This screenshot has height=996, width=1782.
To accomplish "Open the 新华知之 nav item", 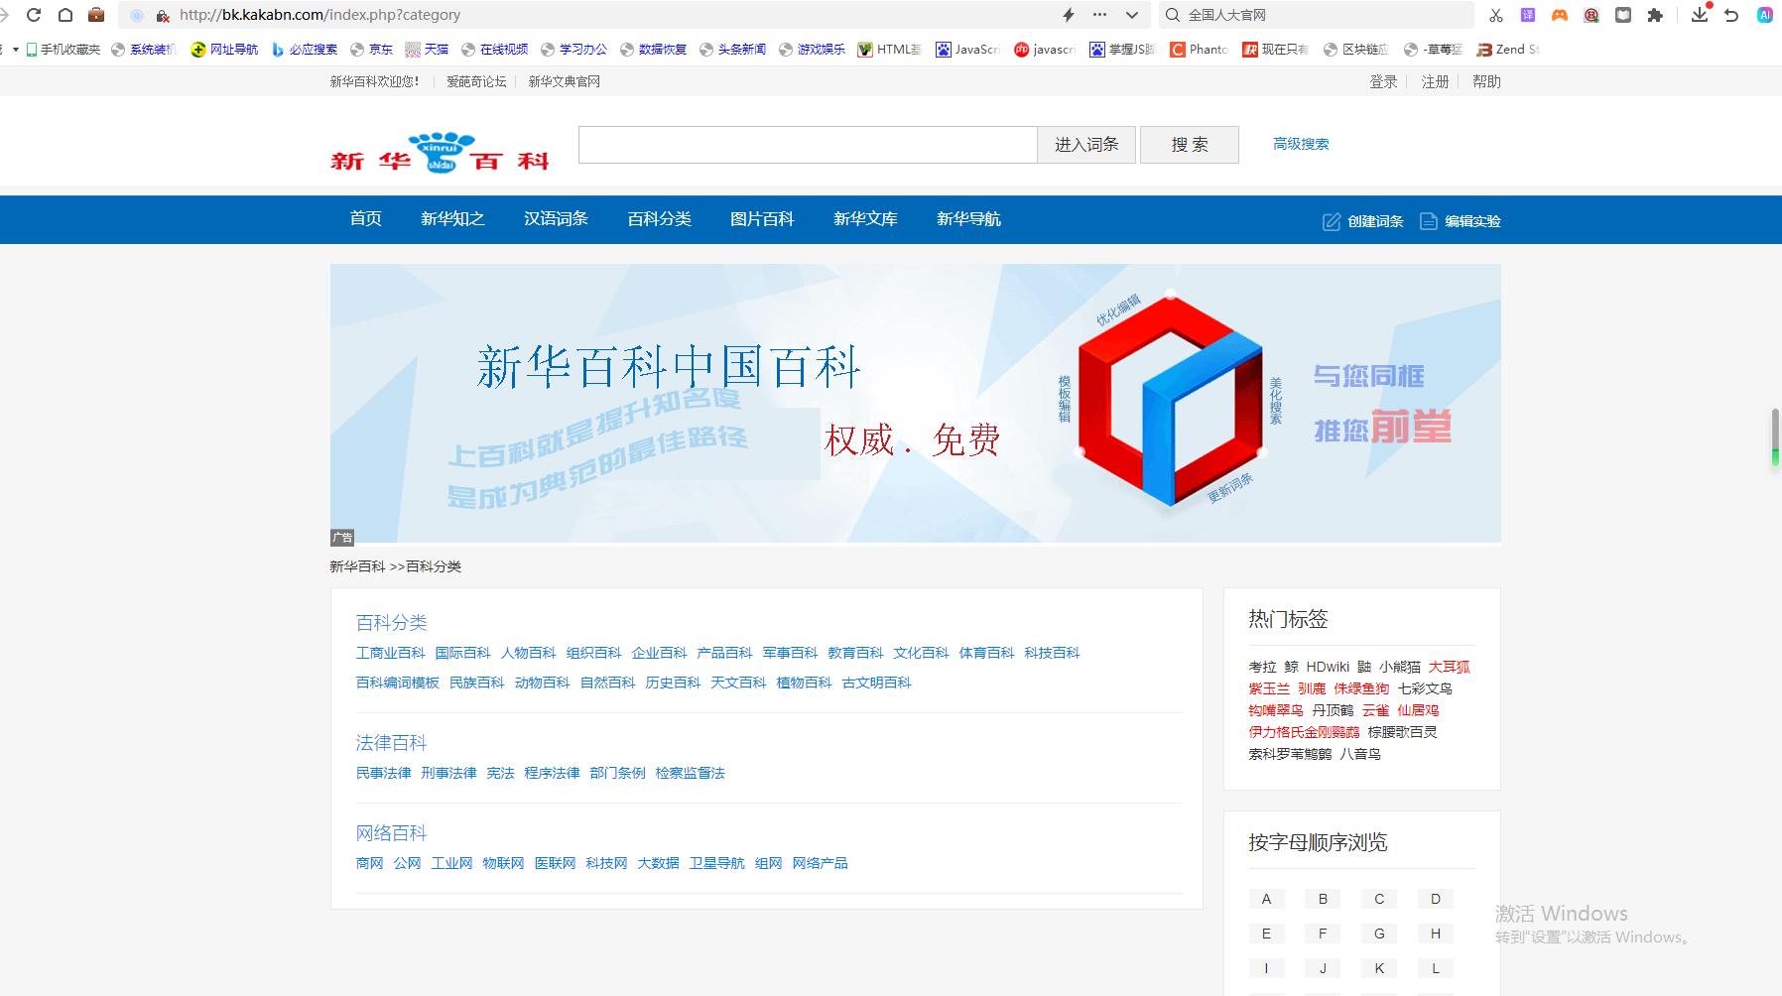I will [x=452, y=219].
